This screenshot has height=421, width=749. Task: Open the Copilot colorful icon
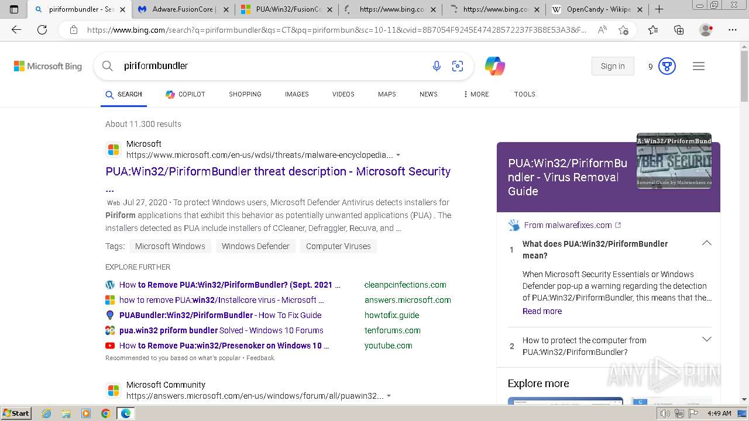[x=495, y=66]
